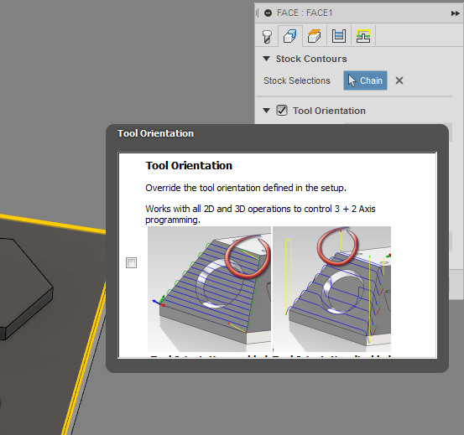Clear the stock selection with X
Viewport: 464px width, 435px height.
[399, 80]
